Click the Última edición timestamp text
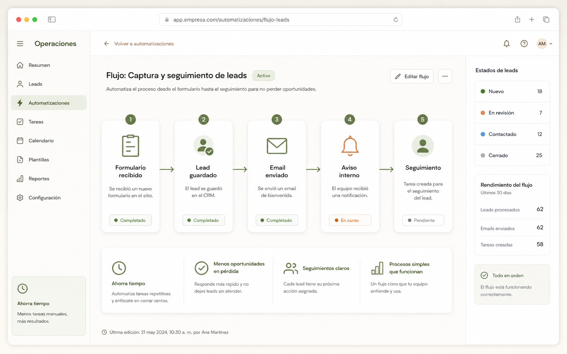 [169, 332]
